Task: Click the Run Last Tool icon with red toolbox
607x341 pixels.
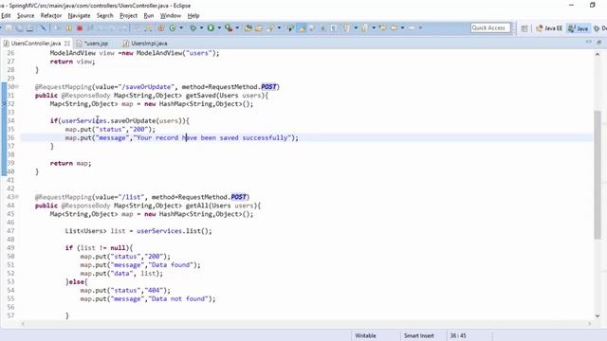Action: coord(229,27)
